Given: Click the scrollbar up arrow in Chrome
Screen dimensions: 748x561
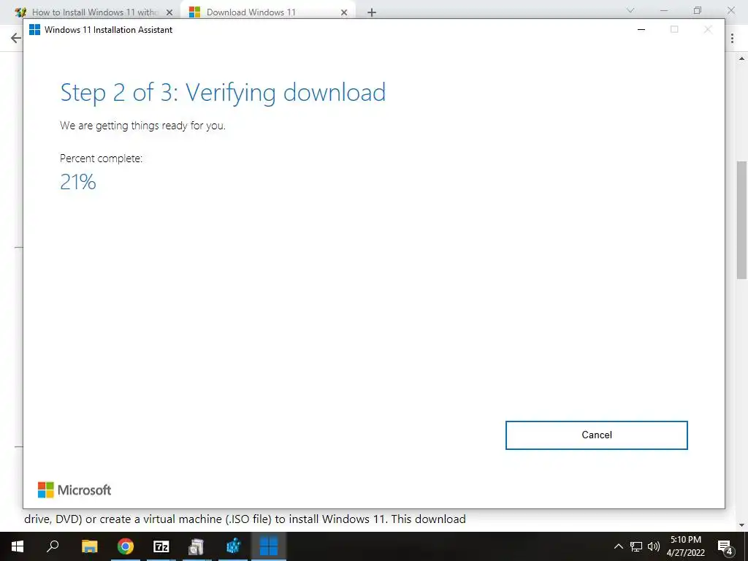Looking at the screenshot, I should [742, 59].
